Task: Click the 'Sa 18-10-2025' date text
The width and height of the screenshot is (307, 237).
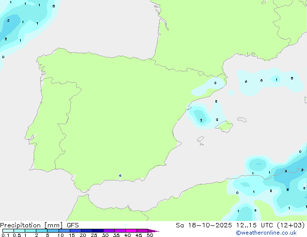Action: 204,225
